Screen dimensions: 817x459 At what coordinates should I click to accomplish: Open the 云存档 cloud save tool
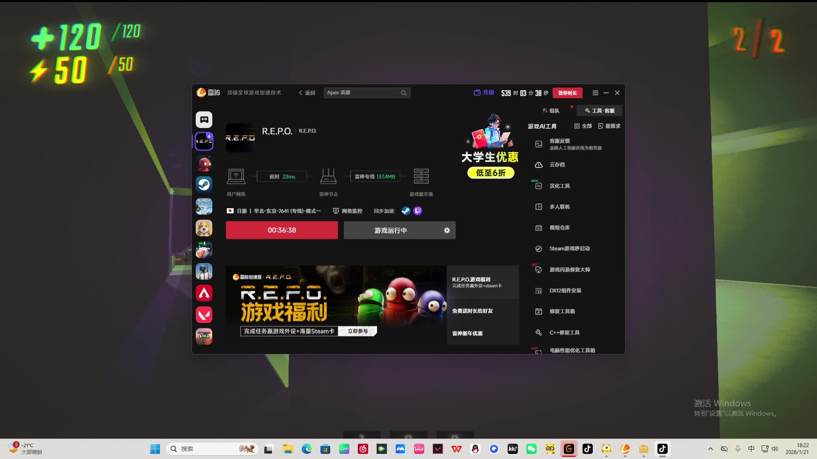pos(557,165)
